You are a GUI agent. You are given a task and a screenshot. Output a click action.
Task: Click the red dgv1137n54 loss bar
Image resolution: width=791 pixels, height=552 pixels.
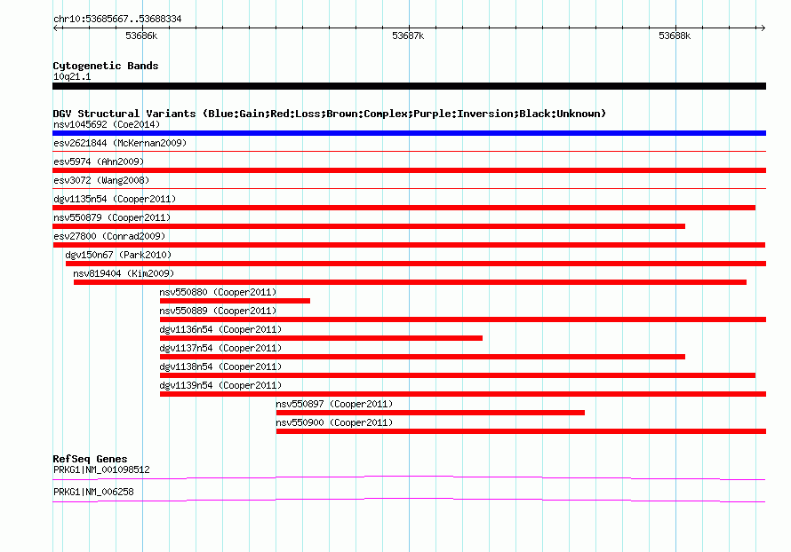point(422,357)
